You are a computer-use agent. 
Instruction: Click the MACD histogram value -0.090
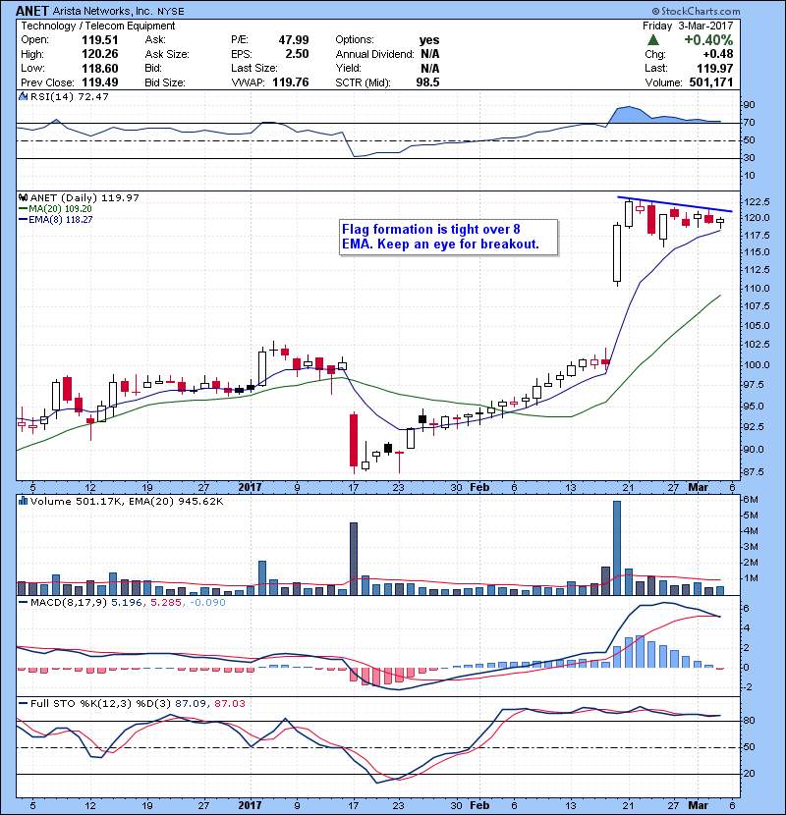207,603
